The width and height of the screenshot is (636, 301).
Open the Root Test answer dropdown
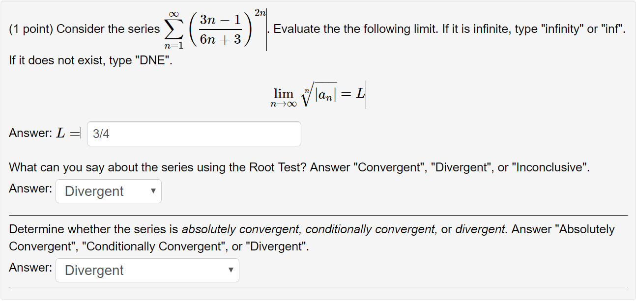click(108, 191)
